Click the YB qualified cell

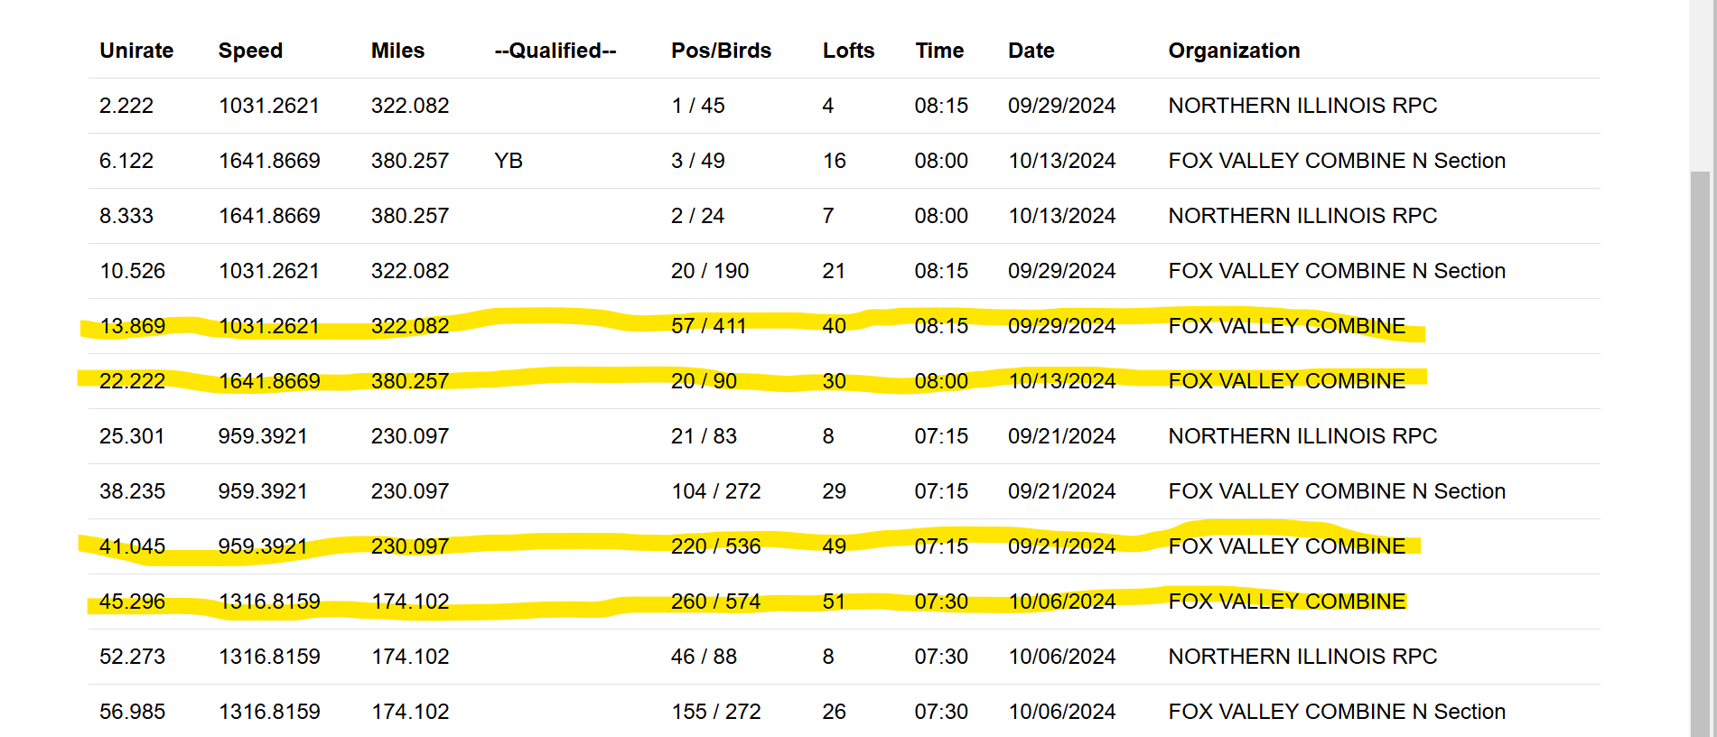click(x=509, y=161)
